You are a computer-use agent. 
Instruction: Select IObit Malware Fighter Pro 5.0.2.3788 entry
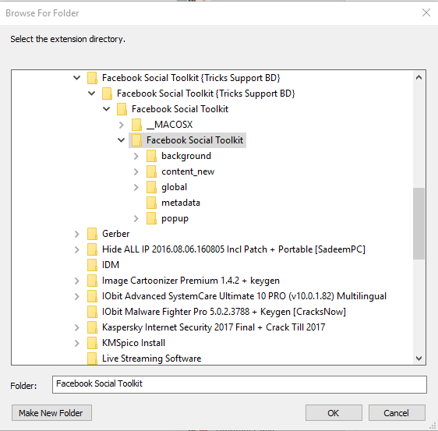pyautogui.click(x=224, y=312)
